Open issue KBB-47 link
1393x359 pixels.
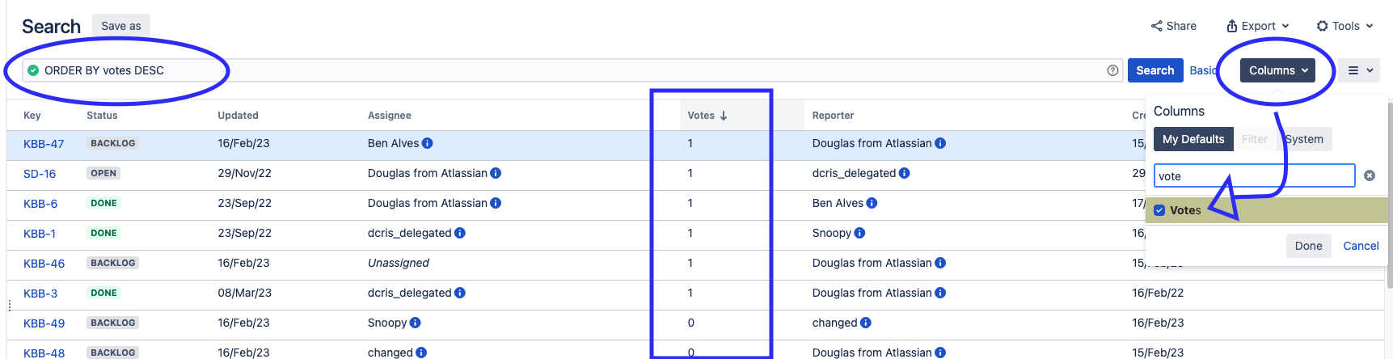click(44, 144)
